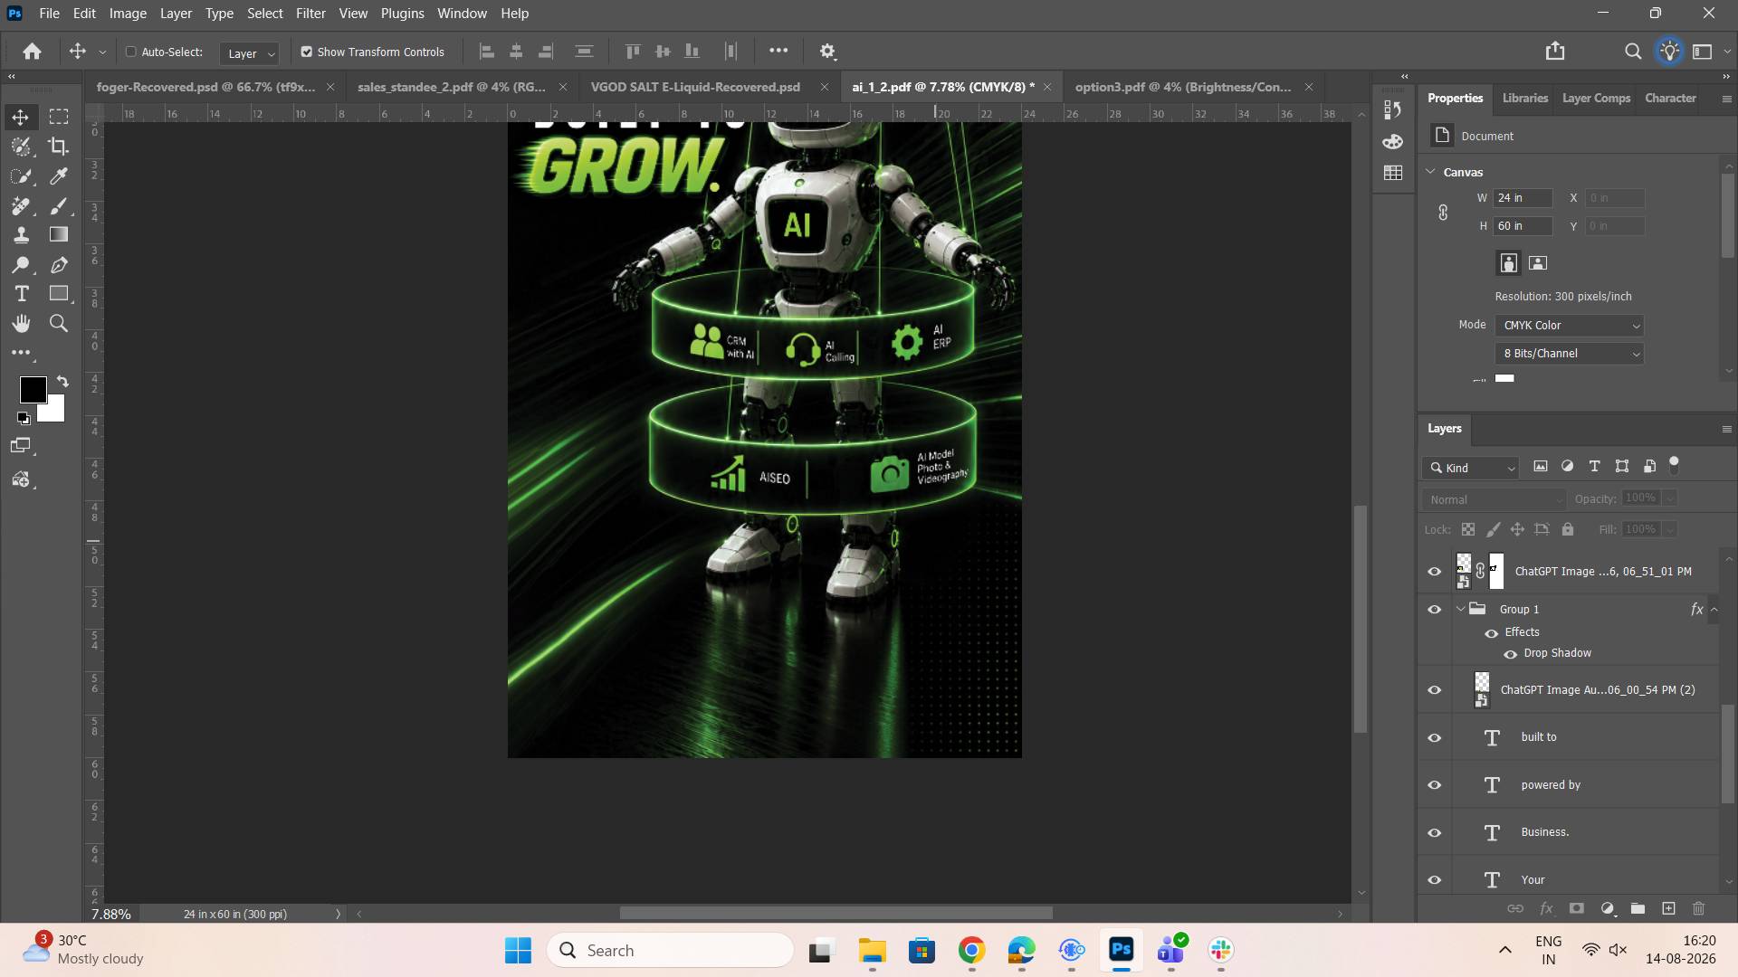Open the CMYK Color mode dropdown

(x=1570, y=326)
